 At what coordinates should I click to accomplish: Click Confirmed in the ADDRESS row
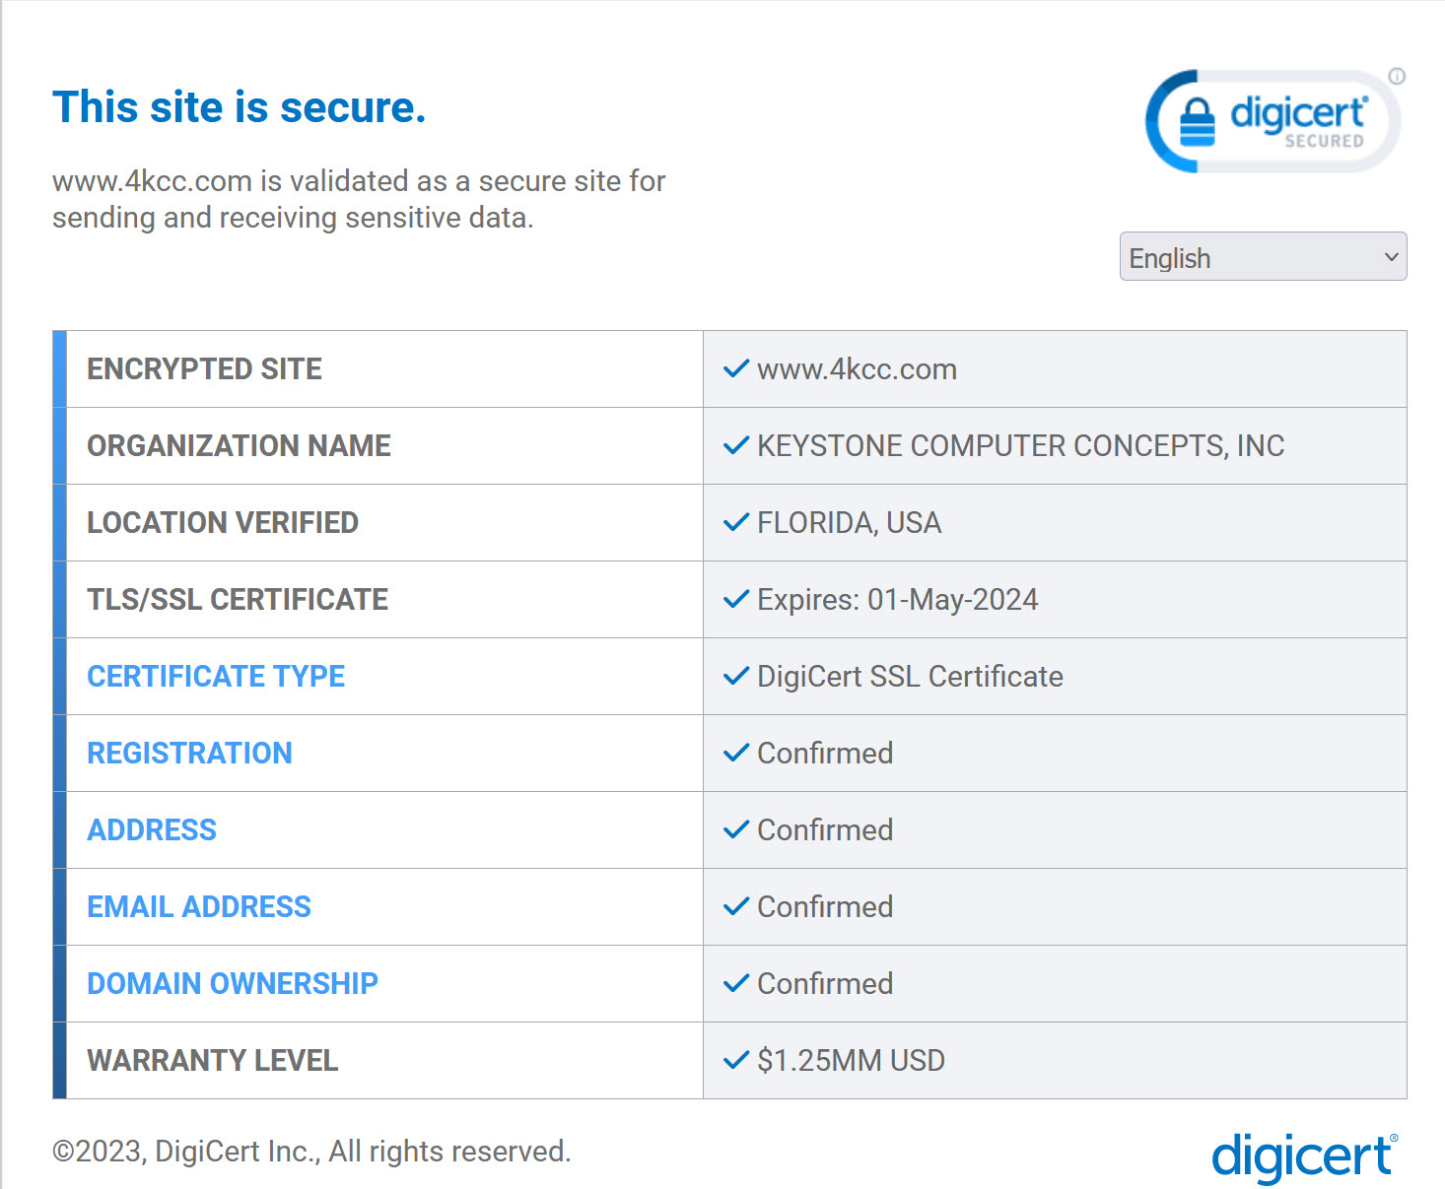coord(825,830)
